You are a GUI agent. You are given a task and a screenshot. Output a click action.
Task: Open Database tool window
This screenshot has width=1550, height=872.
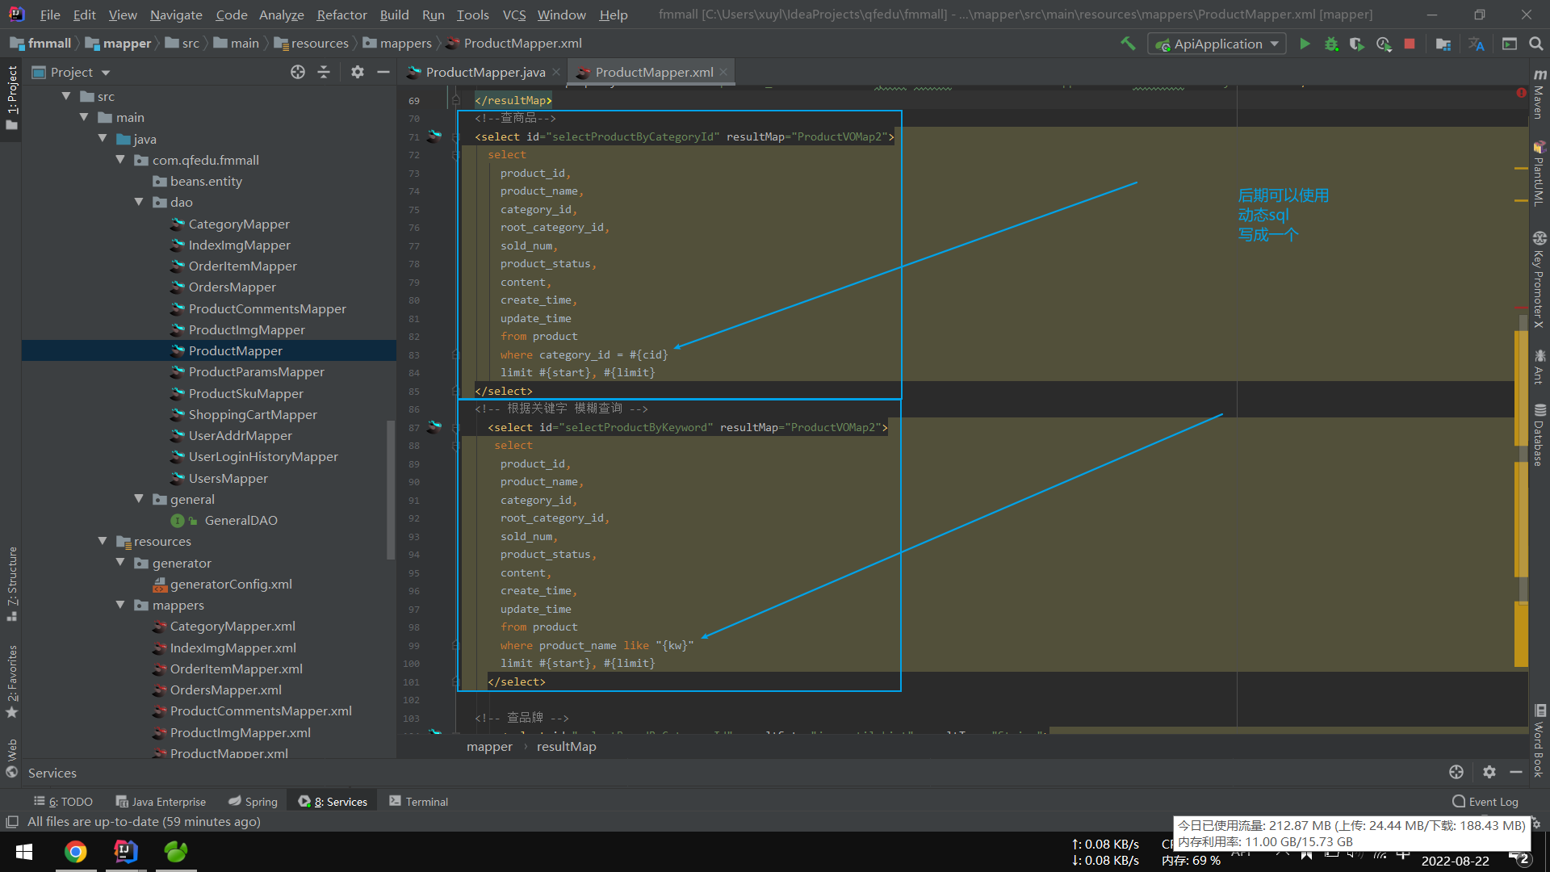click(x=1540, y=434)
